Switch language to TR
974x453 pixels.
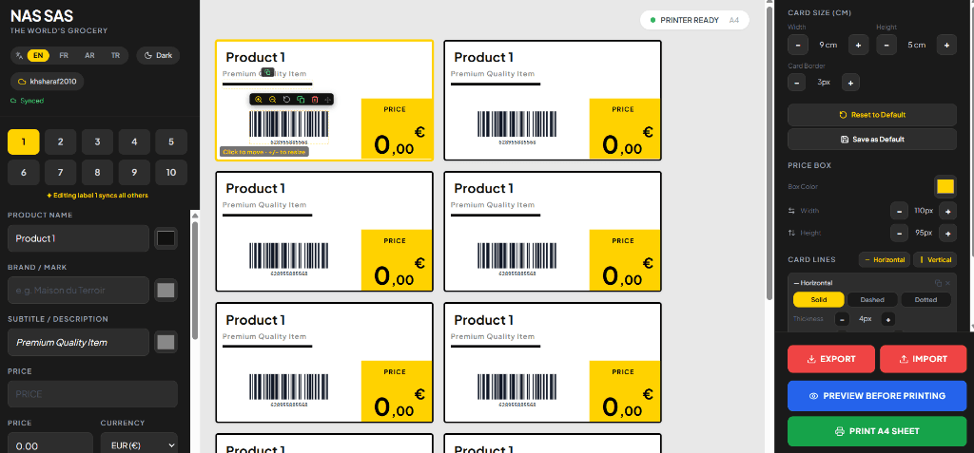pyautogui.click(x=115, y=55)
